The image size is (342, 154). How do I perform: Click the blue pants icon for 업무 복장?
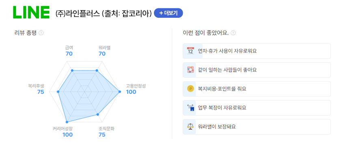click(x=190, y=108)
